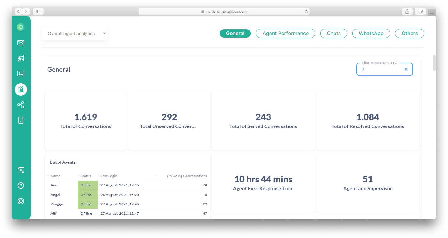Click the Agent First Response Time card
Viewport: 448px width, 238px height.
coord(263,183)
